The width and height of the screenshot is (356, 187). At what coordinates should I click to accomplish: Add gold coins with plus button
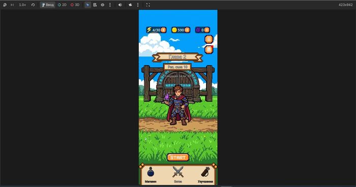click(x=187, y=30)
